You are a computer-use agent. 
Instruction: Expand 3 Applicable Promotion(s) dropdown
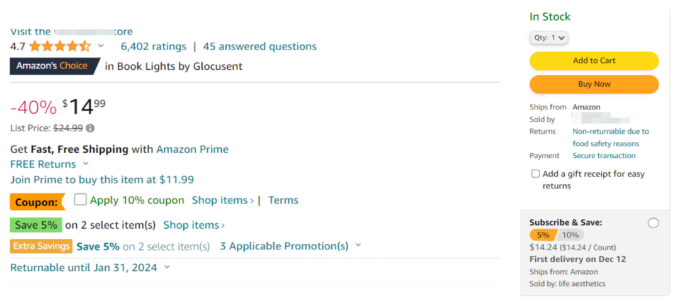[358, 246]
